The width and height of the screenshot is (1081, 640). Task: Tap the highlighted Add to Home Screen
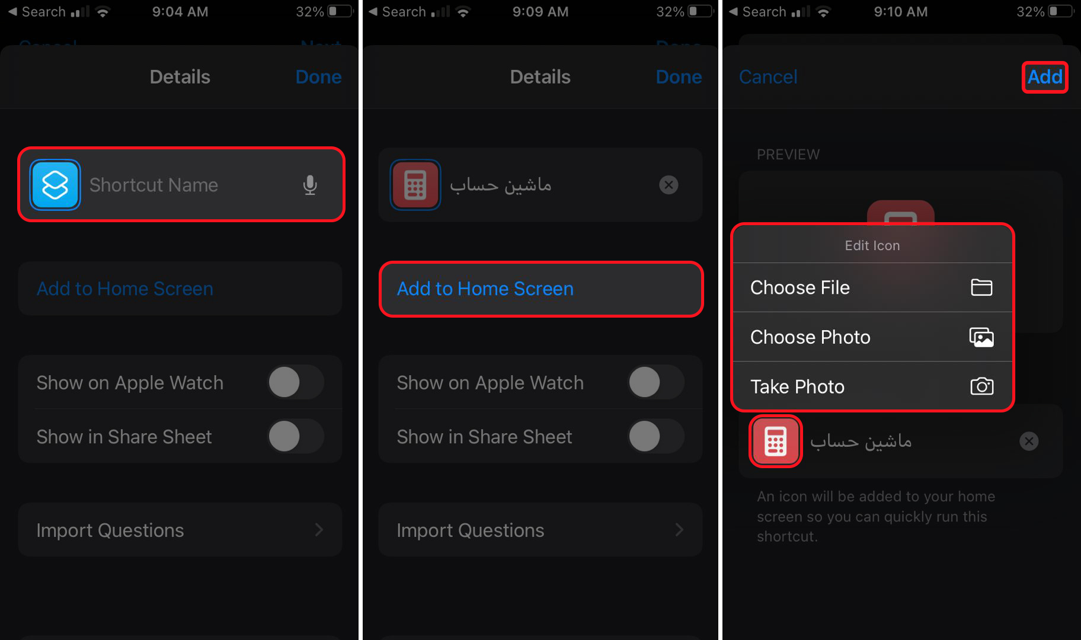[541, 289]
